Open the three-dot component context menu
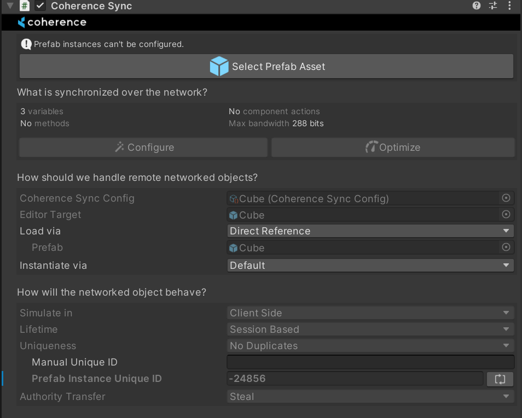The width and height of the screenshot is (522, 418). pyautogui.click(x=510, y=6)
